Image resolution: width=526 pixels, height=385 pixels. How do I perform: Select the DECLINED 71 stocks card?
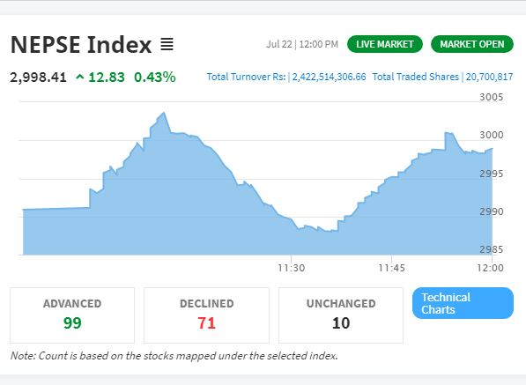click(x=207, y=315)
